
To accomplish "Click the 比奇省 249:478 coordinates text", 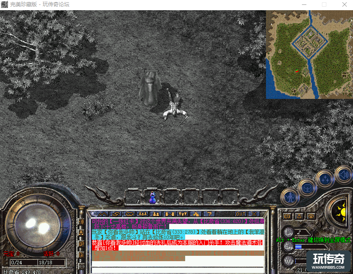I will (22, 272).
